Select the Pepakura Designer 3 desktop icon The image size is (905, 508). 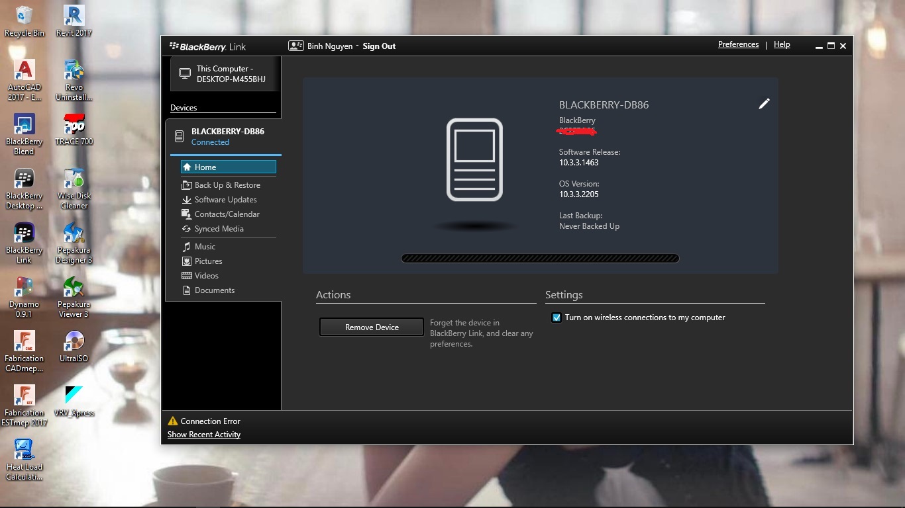tap(74, 243)
